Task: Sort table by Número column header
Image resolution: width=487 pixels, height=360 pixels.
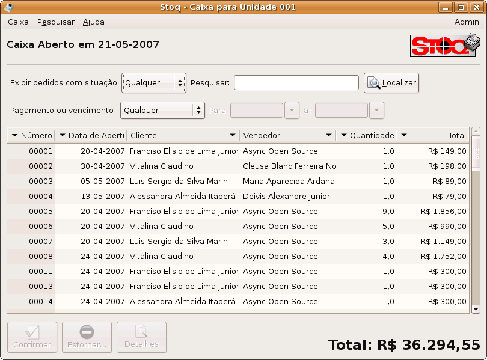Action: click(31, 136)
